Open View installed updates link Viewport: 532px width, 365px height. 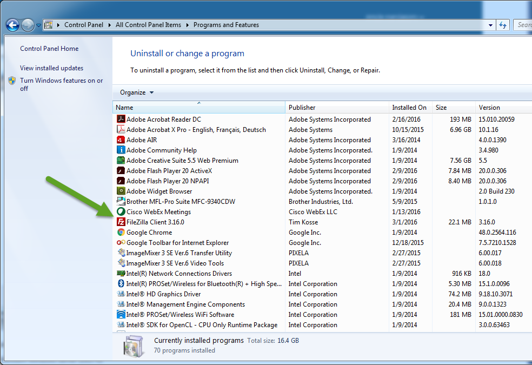point(51,68)
